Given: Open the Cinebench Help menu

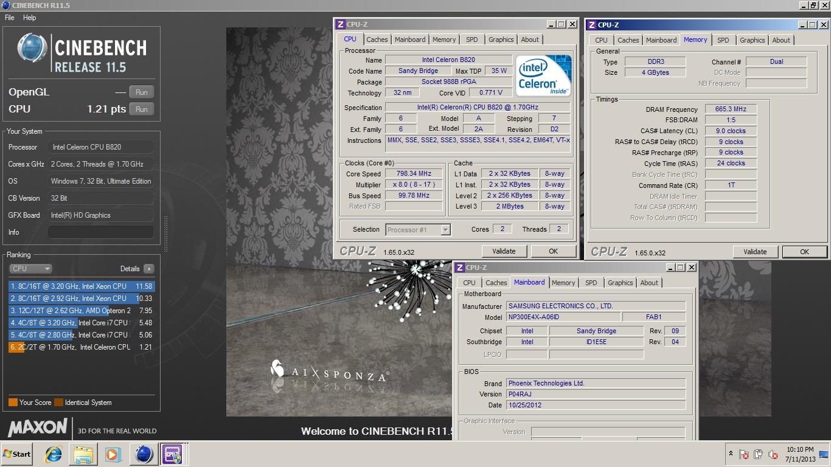Looking at the screenshot, I should pyautogui.click(x=30, y=18).
